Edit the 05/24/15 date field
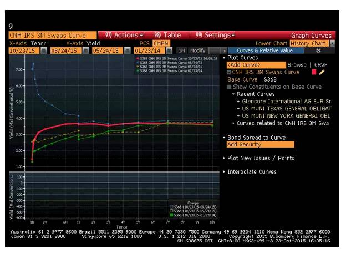This screenshot has height=253, width=346. coord(108,50)
